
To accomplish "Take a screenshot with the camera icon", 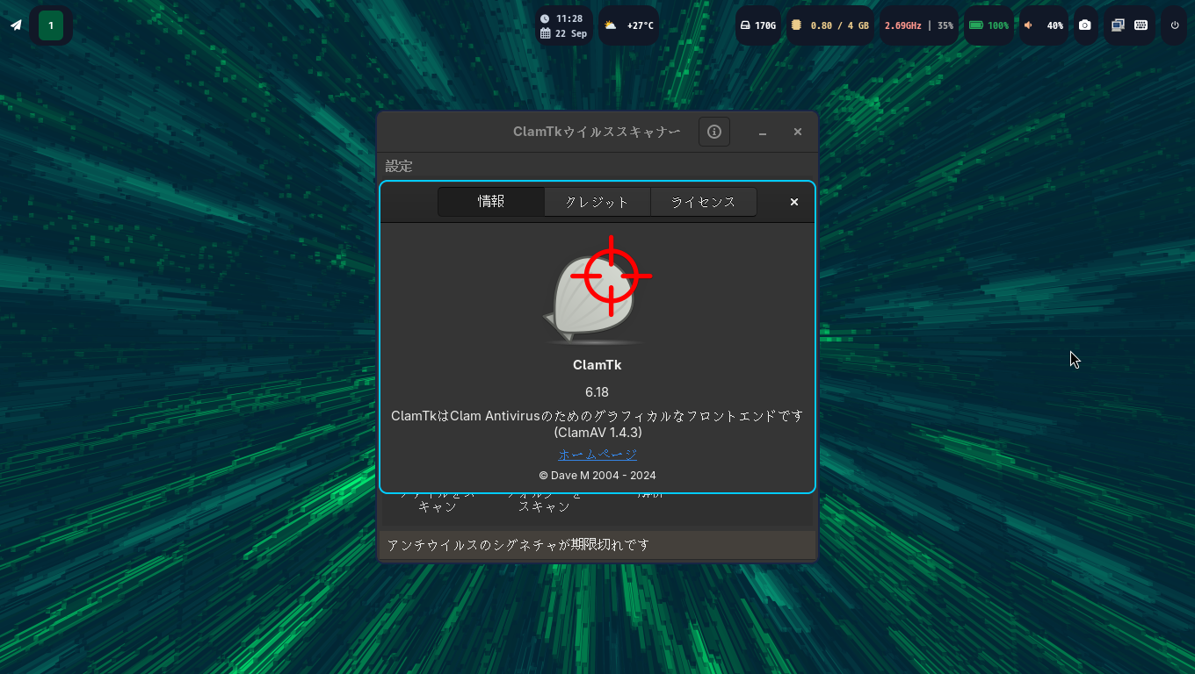I will click(1085, 25).
